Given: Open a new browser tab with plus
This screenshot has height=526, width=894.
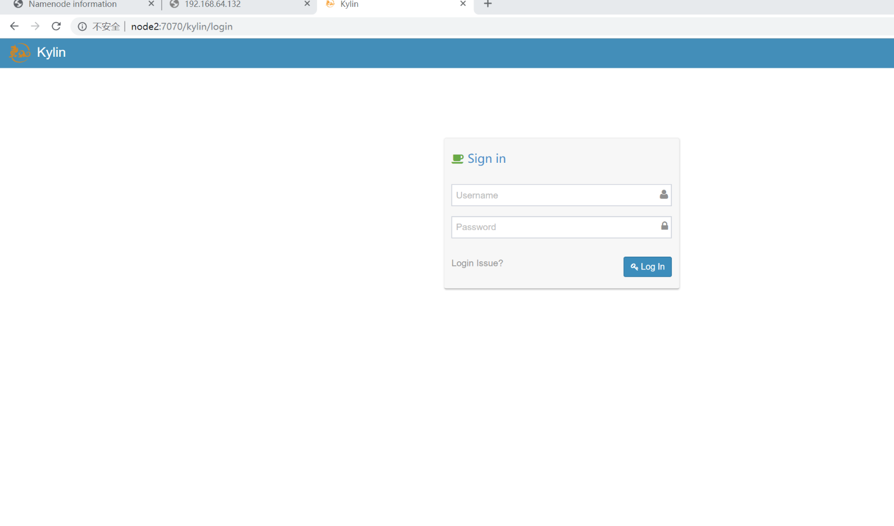Looking at the screenshot, I should pyautogui.click(x=488, y=4).
